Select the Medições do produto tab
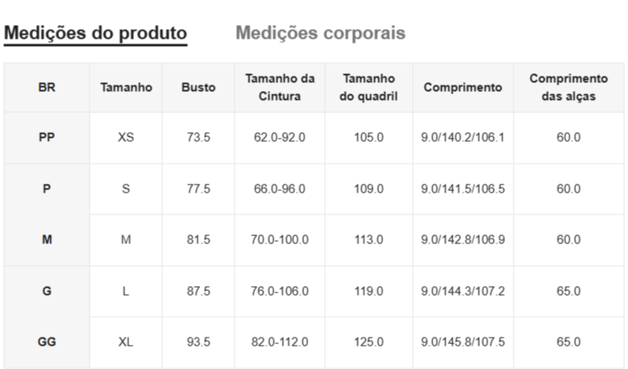Viewport: 628px width, 369px height. coord(95,33)
